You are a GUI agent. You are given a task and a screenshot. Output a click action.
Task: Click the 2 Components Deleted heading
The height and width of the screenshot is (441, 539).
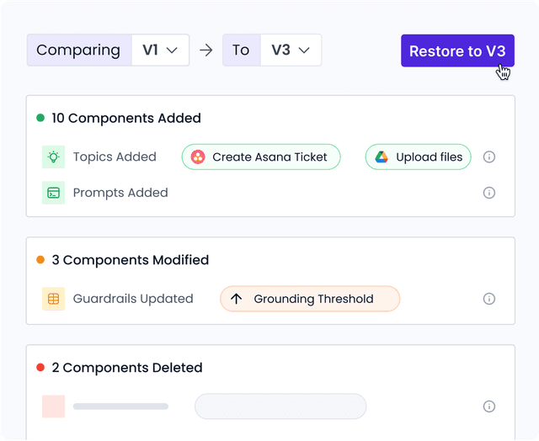pos(126,368)
